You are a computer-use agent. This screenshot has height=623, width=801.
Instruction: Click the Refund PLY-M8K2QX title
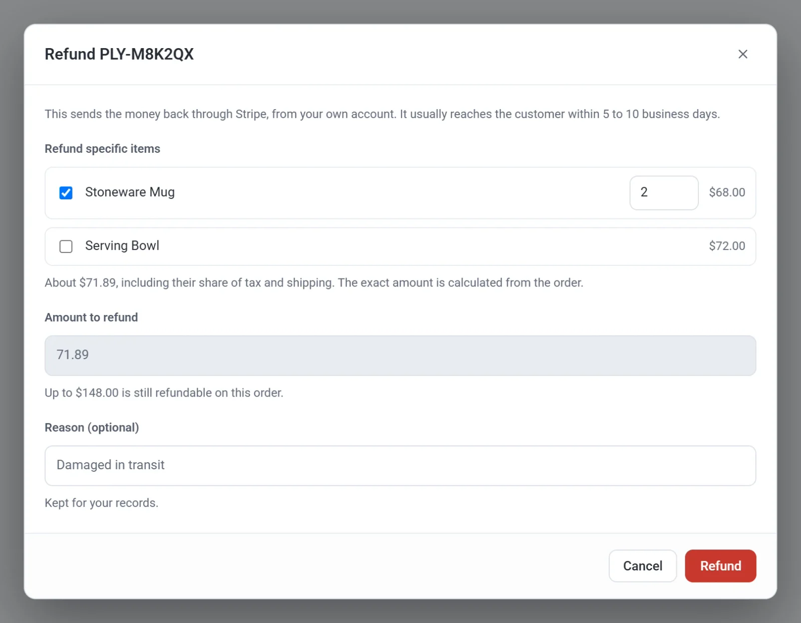119,54
